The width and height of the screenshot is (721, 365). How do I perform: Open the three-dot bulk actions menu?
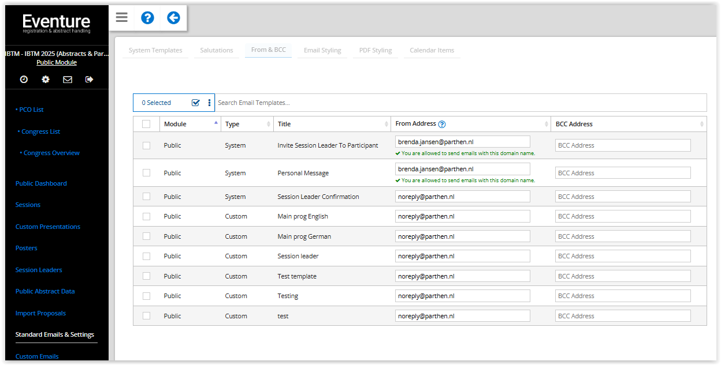point(209,103)
